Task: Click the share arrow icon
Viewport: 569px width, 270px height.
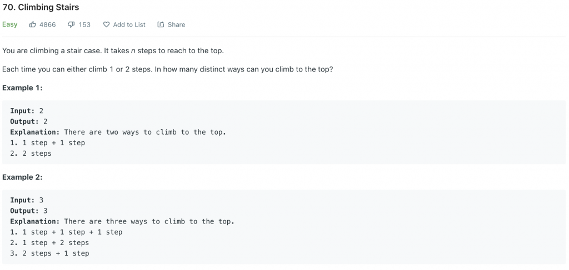Action: [x=161, y=24]
